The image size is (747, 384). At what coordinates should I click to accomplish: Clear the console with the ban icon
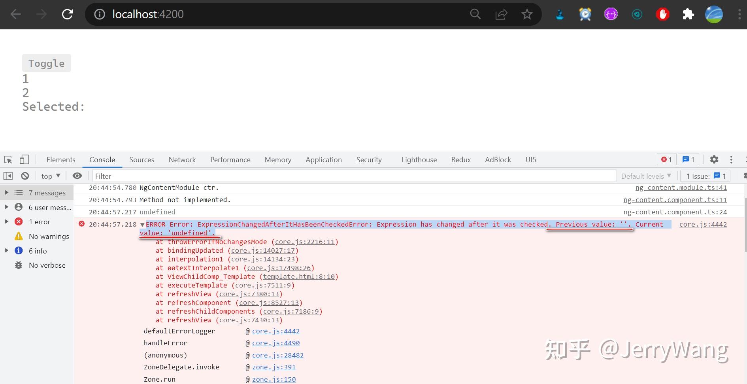[x=25, y=176]
